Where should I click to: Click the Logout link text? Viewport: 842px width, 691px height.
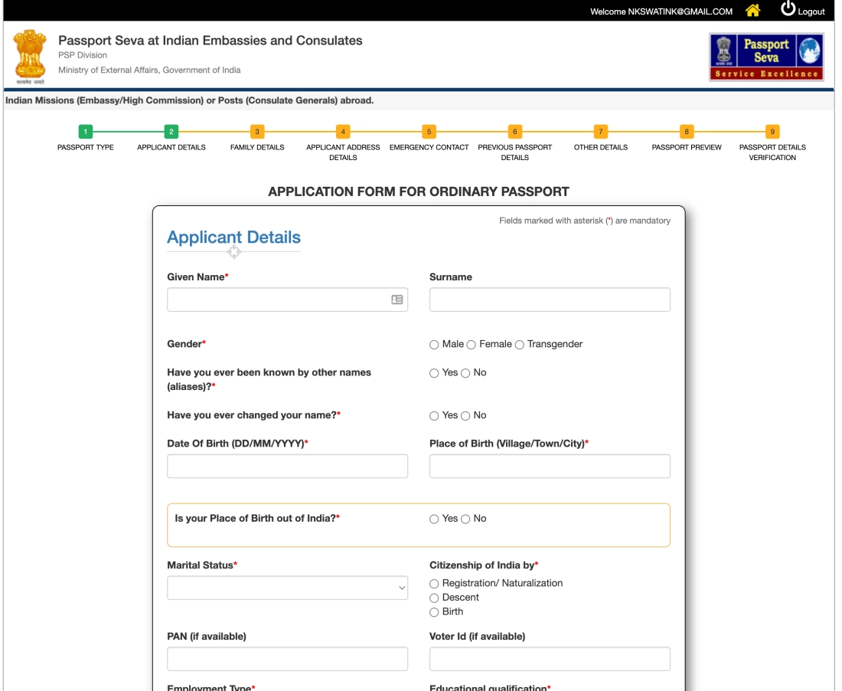[x=811, y=11]
